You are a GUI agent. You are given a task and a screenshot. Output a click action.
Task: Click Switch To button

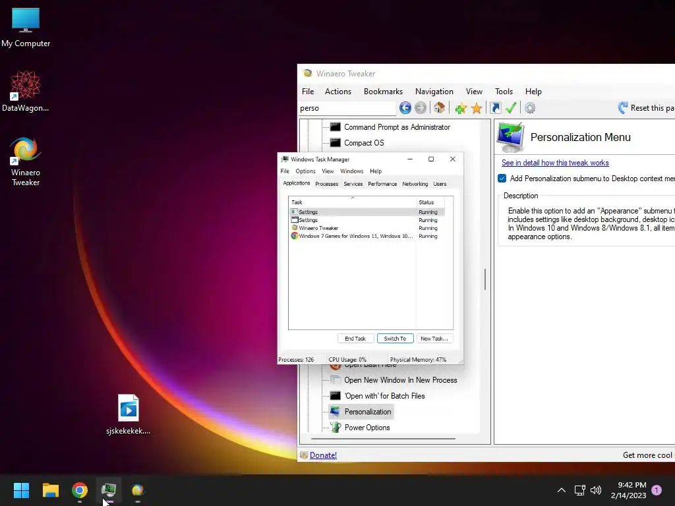(x=395, y=339)
